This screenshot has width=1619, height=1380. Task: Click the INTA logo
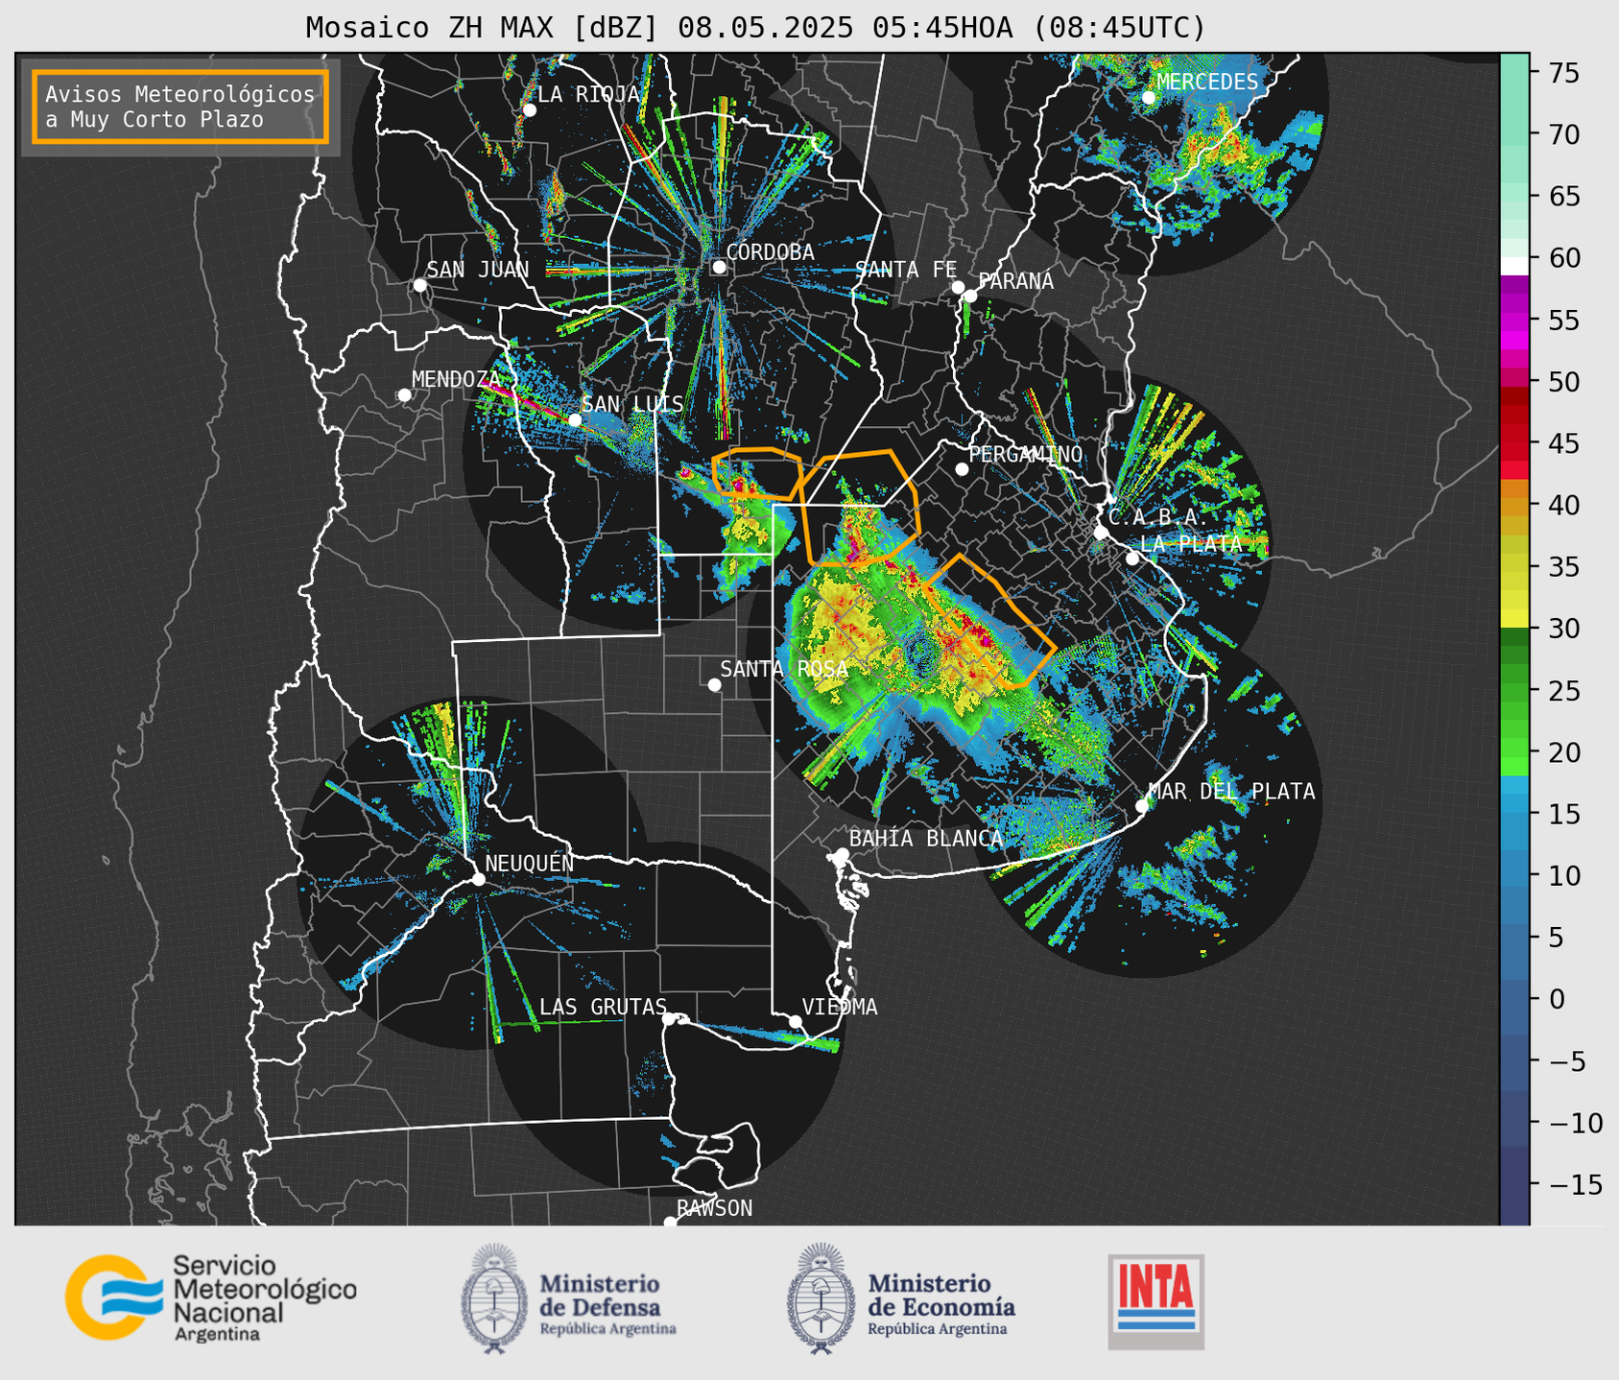click(x=1155, y=1301)
